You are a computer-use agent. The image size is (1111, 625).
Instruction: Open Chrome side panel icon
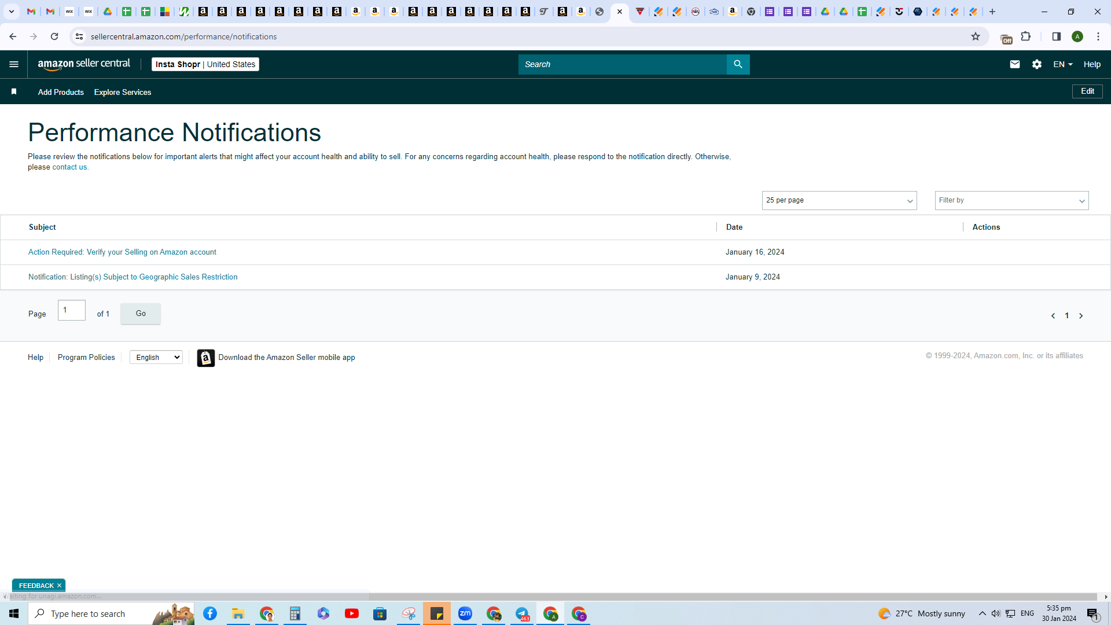click(x=1057, y=36)
